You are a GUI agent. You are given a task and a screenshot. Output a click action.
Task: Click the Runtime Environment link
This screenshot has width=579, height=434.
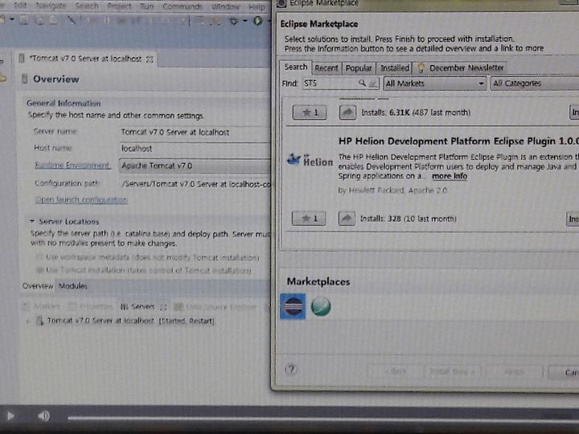coord(72,166)
